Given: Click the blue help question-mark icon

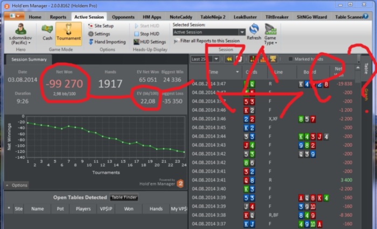Looking at the screenshot, I should 366,16.
